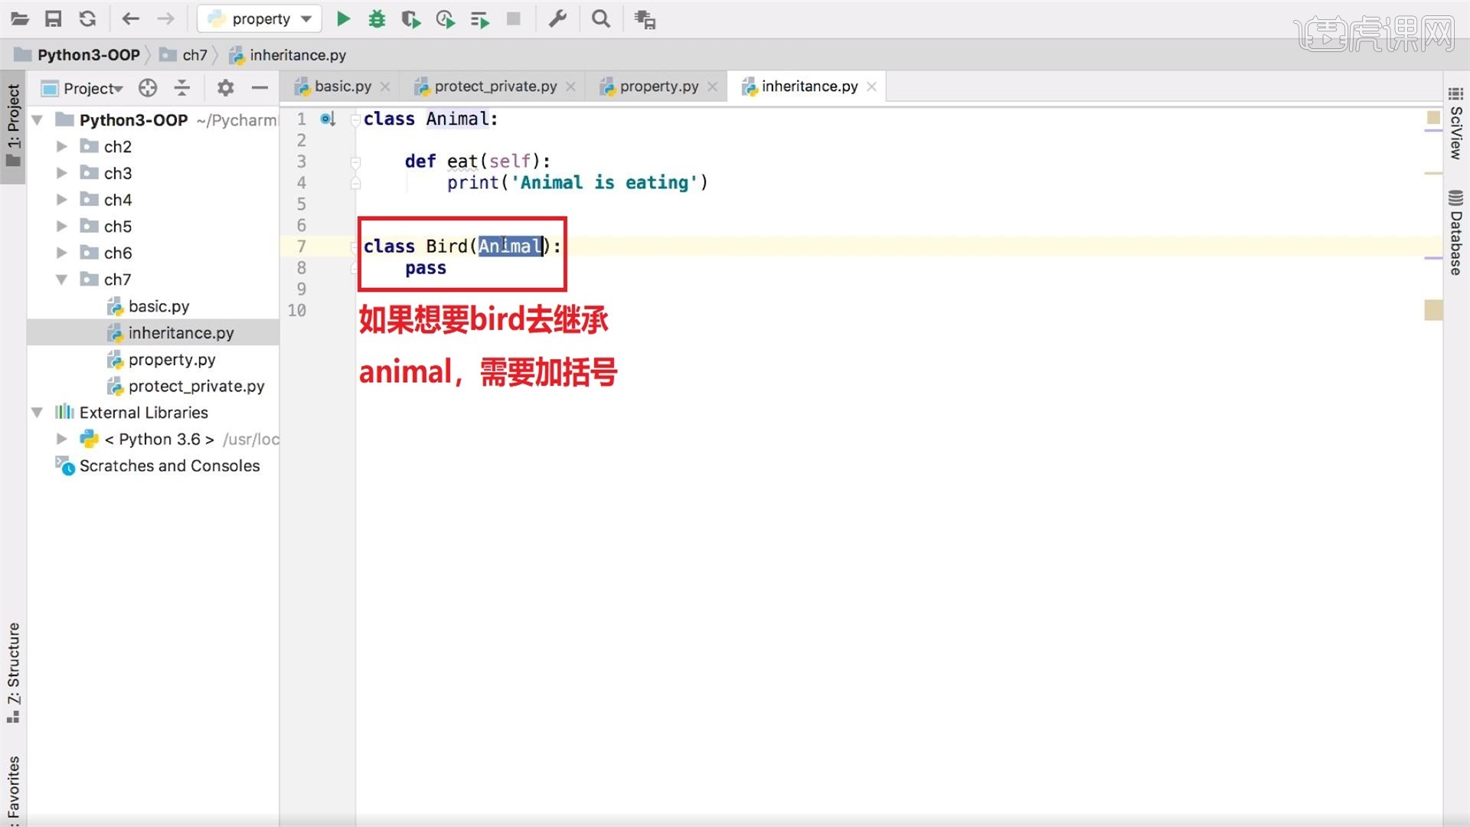Image resolution: width=1470 pixels, height=827 pixels.
Task: Click line number 7 in gutter
Action: pos(302,247)
